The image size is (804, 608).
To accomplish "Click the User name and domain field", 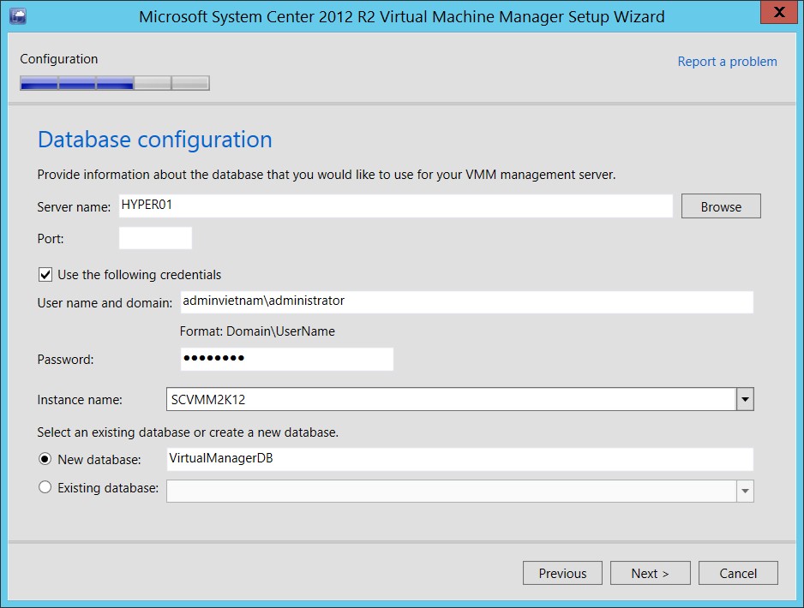I will 466,301.
